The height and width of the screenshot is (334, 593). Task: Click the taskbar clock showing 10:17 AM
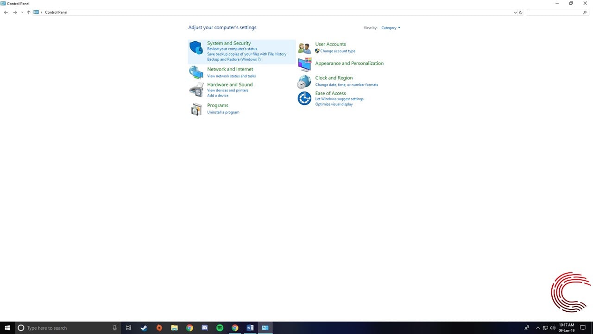566,328
